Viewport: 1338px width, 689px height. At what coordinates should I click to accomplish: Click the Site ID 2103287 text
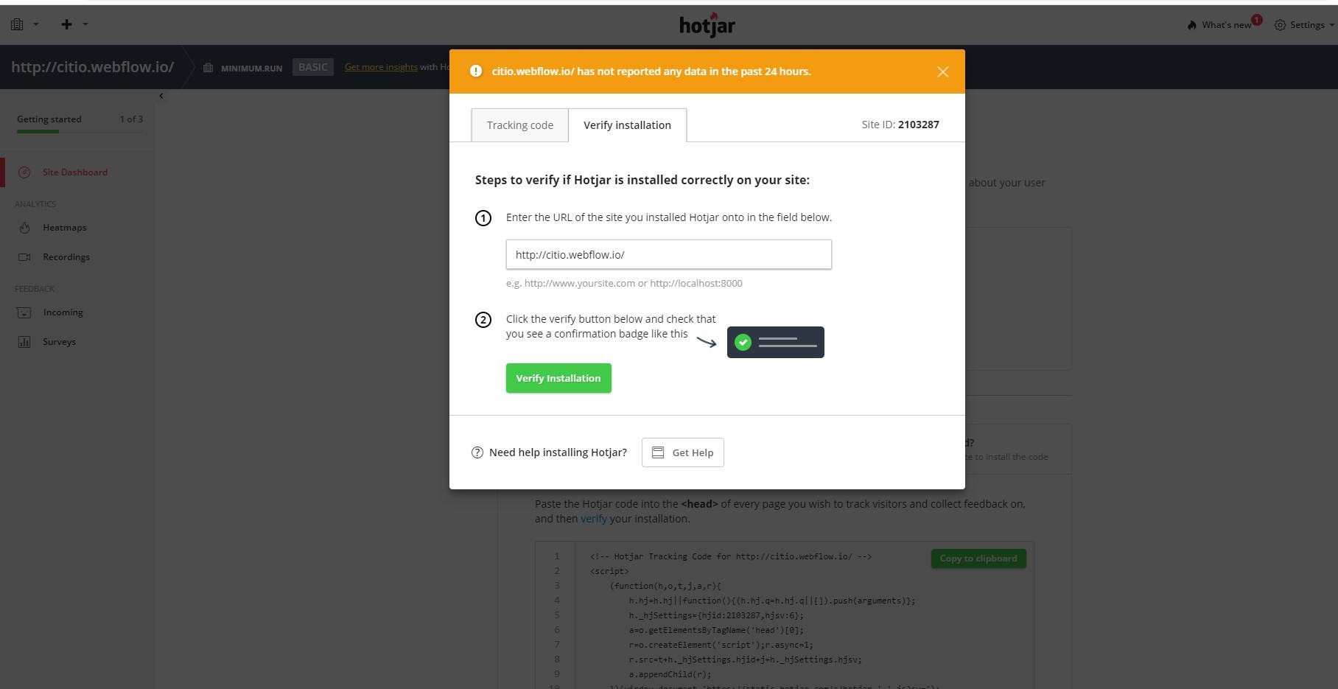pos(900,125)
